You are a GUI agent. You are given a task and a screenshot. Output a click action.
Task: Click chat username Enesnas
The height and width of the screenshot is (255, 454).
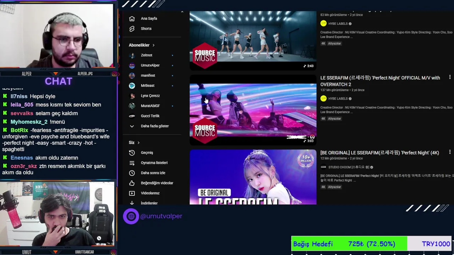pyautogui.click(x=22, y=158)
